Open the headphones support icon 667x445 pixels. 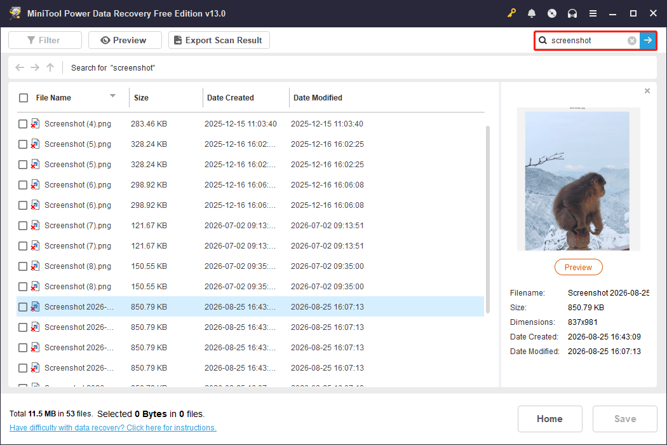(x=572, y=13)
